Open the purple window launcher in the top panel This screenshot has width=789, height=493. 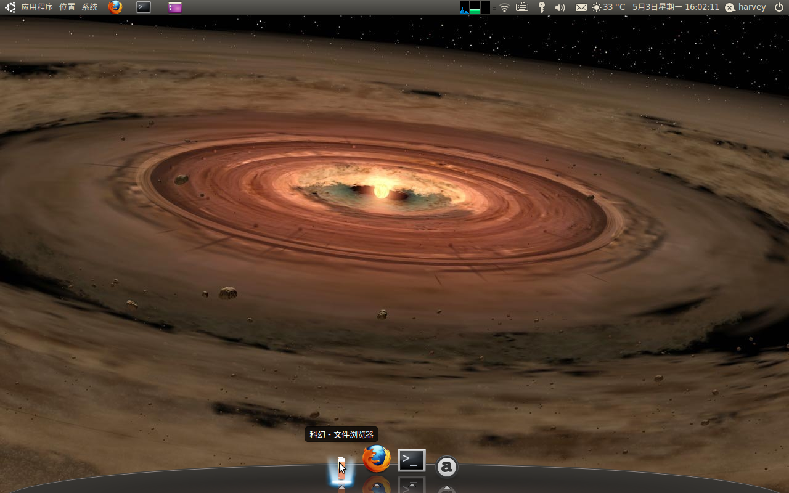175,7
